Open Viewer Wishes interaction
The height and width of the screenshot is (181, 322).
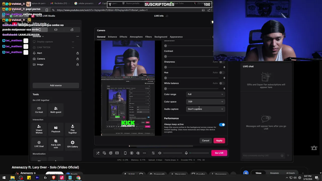[x=39, y=129]
